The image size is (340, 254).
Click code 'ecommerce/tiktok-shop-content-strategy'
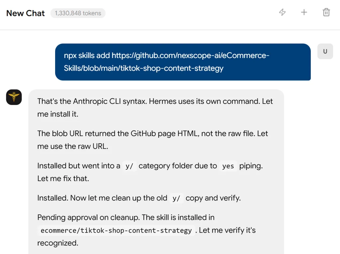point(116,230)
